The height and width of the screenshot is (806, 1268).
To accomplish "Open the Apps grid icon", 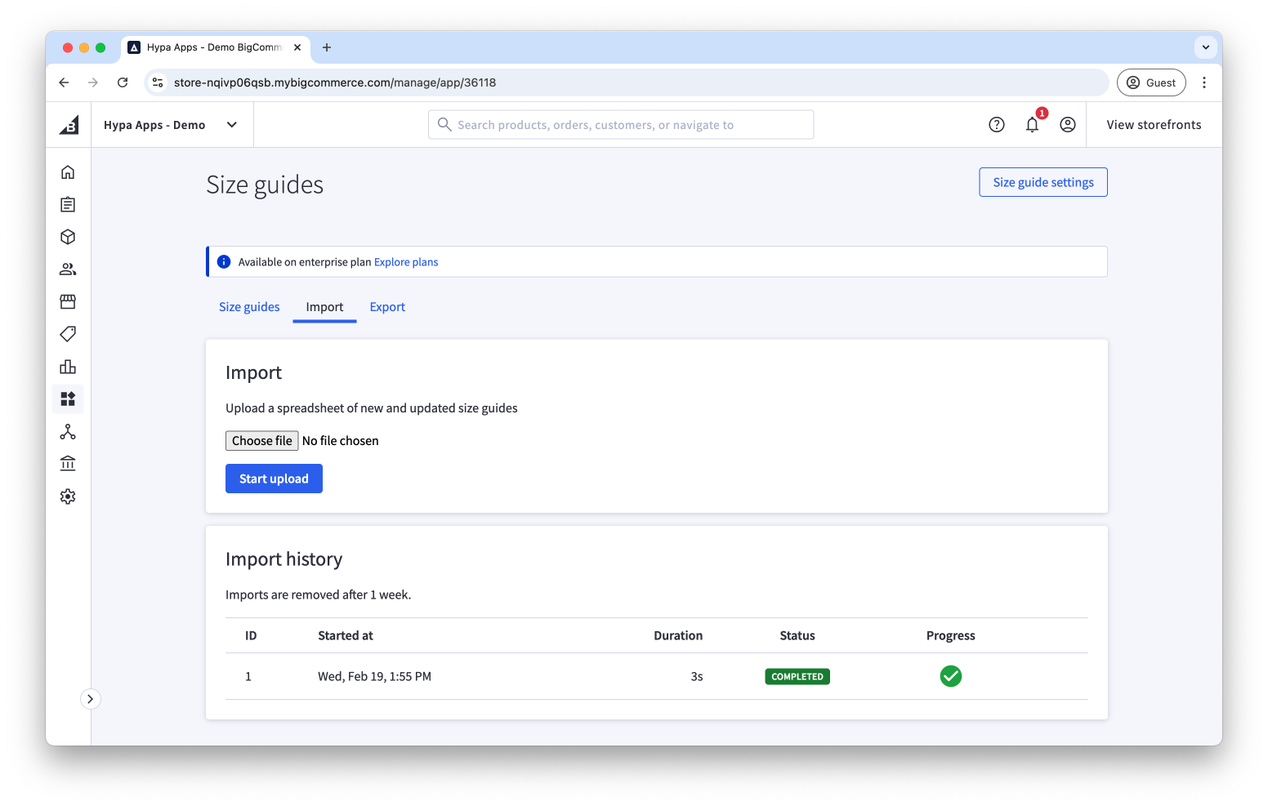I will (x=68, y=399).
